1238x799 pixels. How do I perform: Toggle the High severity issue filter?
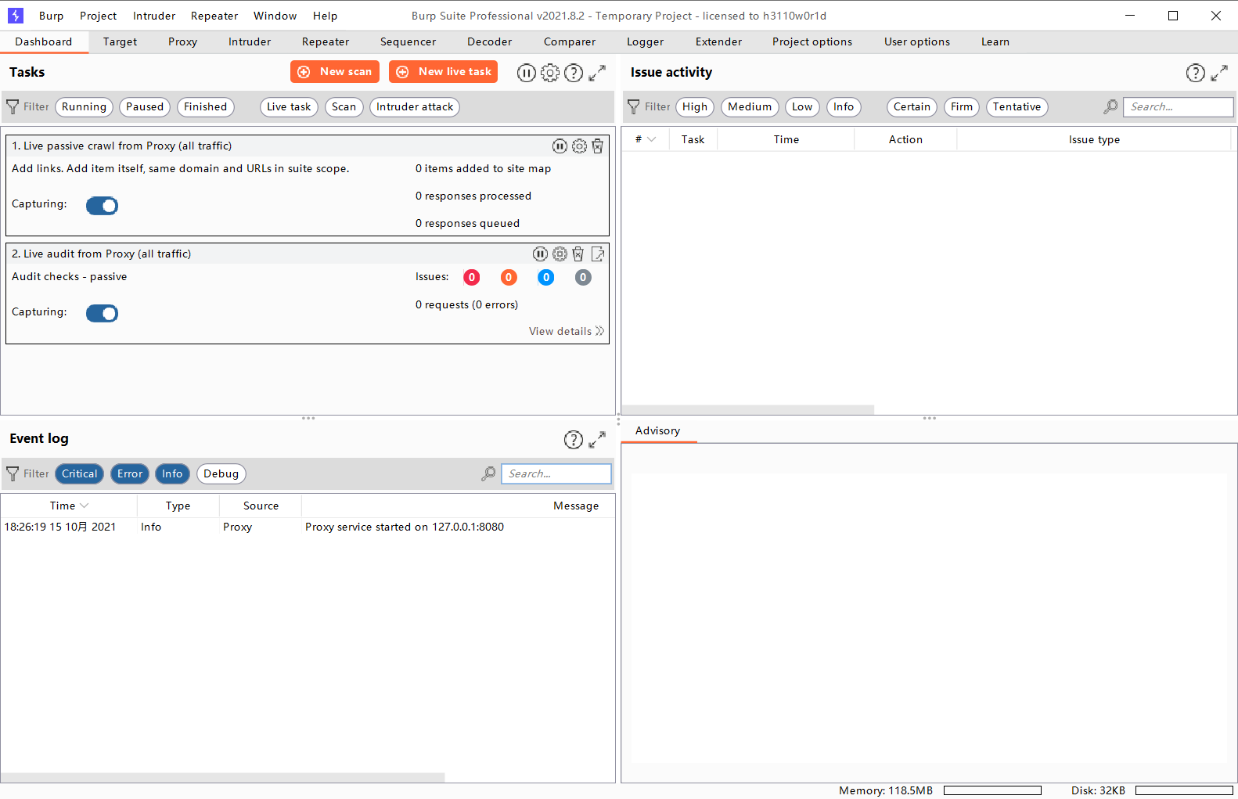695,107
